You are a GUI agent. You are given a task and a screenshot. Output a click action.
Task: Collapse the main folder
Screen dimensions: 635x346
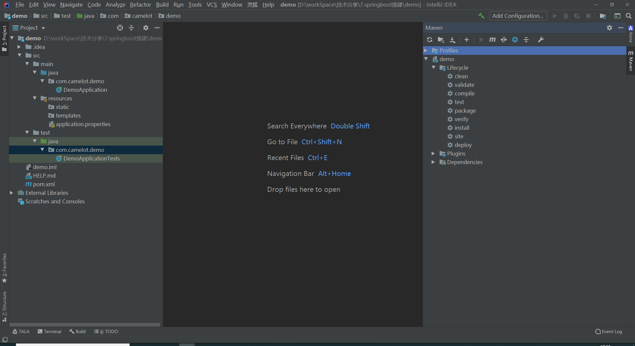tap(27, 64)
